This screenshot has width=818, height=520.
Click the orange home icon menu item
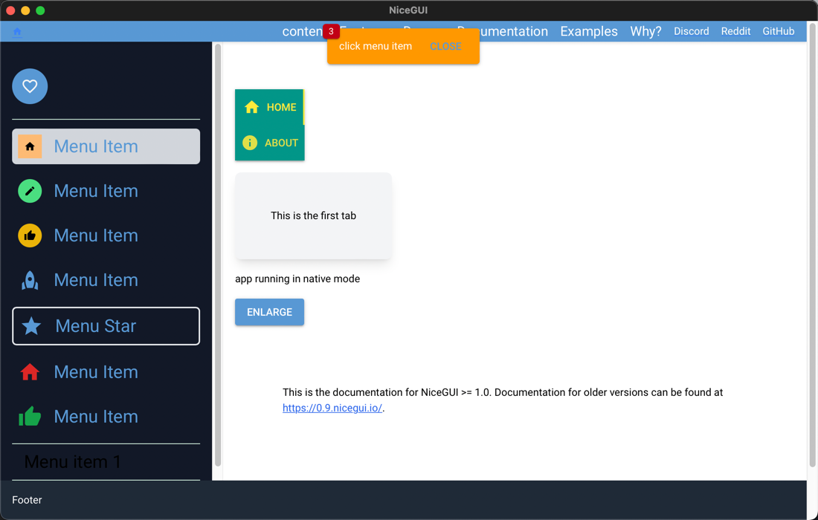pos(30,146)
